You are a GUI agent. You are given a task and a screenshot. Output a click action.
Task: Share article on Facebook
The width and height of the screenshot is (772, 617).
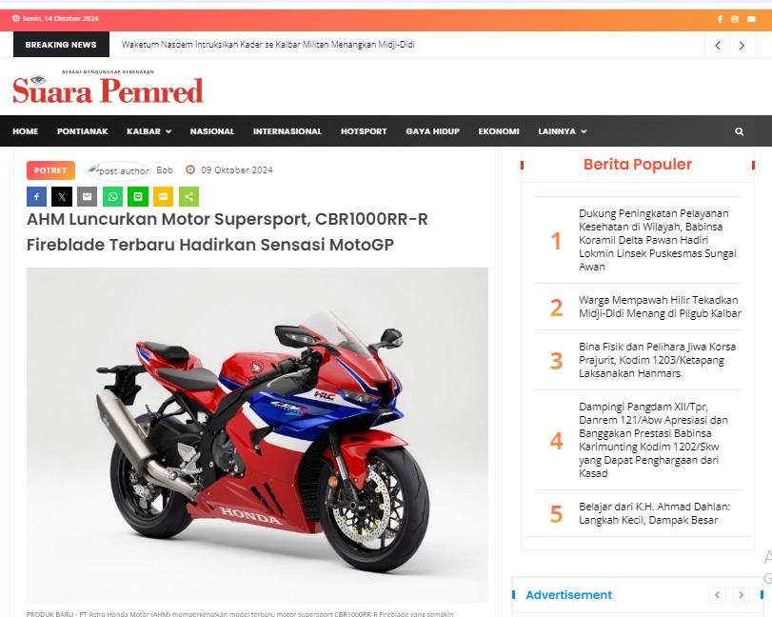coord(36,197)
